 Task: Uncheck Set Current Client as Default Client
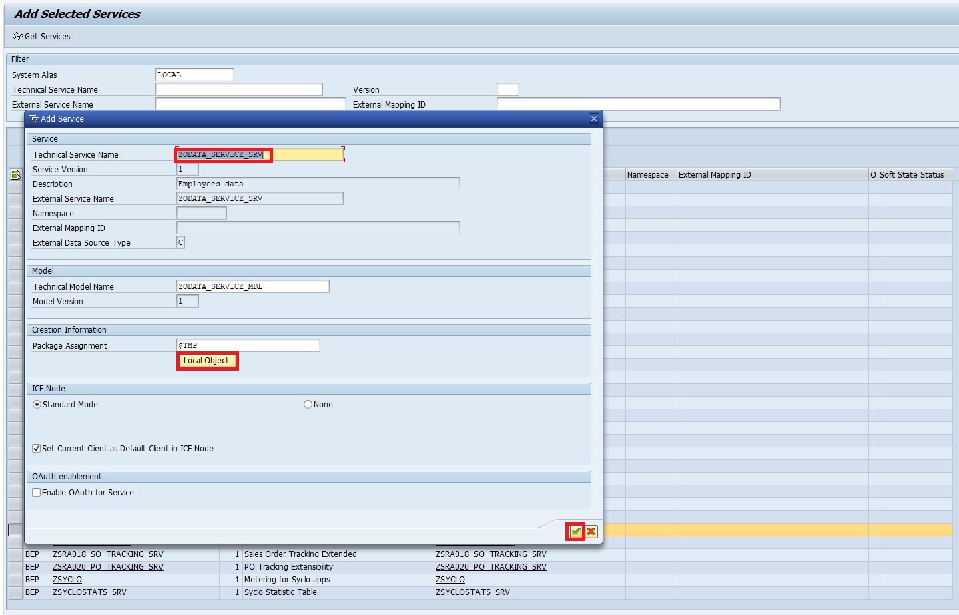coord(37,448)
